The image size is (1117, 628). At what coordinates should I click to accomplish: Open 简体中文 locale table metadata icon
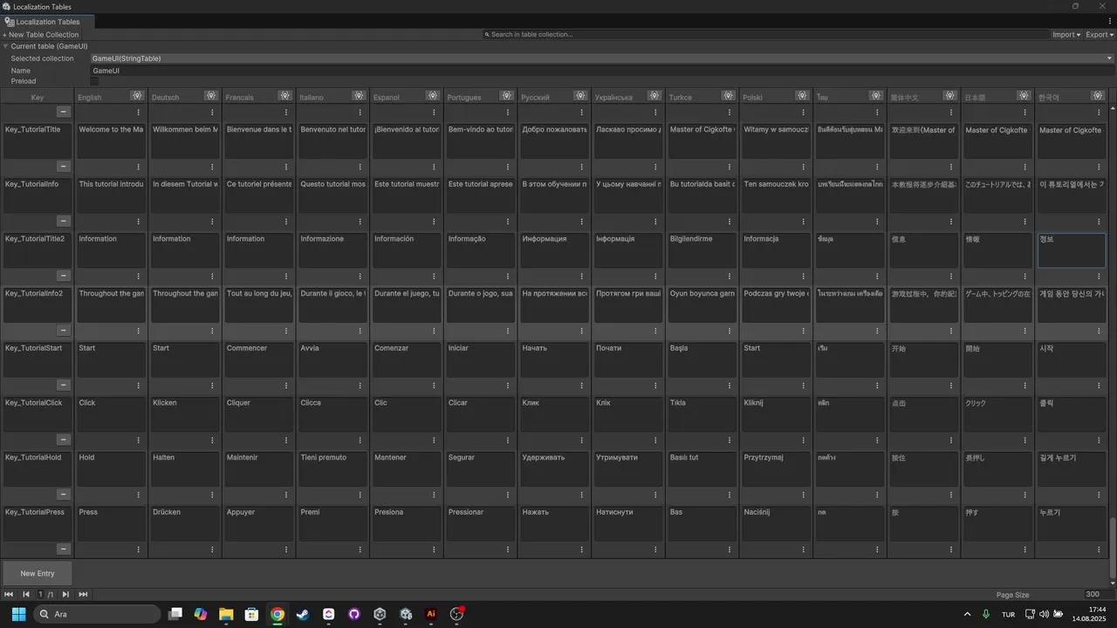(x=950, y=96)
